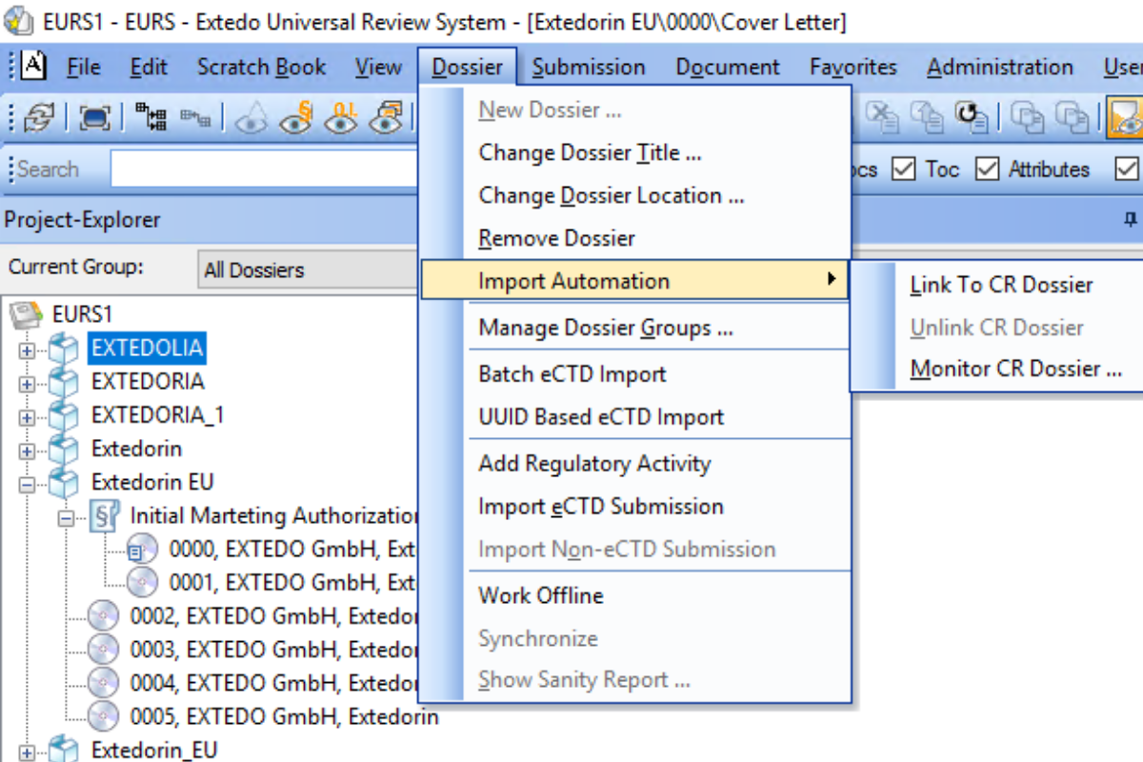The height and width of the screenshot is (762, 1143).
Task: Click the disc icon beside submission 0003
Action: [103, 651]
